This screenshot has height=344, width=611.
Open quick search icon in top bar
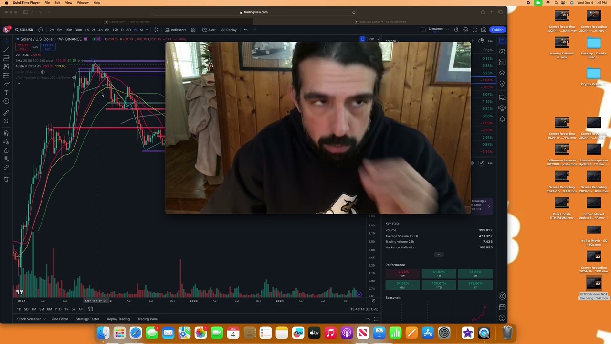click(x=456, y=30)
